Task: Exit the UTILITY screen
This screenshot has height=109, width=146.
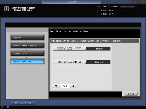Action: tap(23, 103)
